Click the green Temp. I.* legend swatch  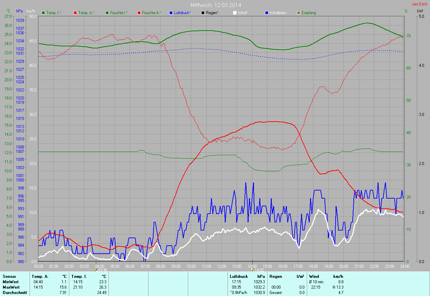tap(43, 13)
